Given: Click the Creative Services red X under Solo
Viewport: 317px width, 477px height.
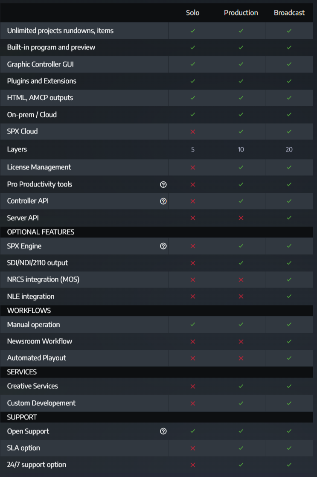Looking at the screenshot, I should [193, 386].
